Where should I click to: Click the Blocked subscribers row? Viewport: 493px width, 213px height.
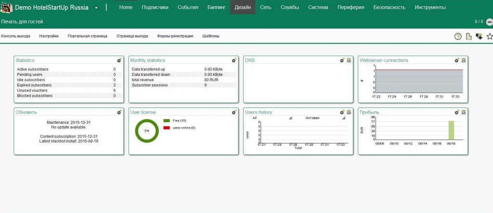[x=68, y=95]
